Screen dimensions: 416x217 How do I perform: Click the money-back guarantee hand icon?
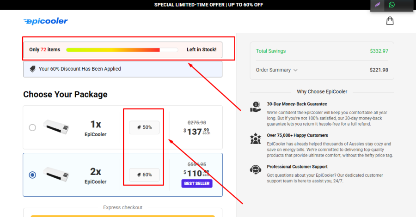[x=255, y=107]
